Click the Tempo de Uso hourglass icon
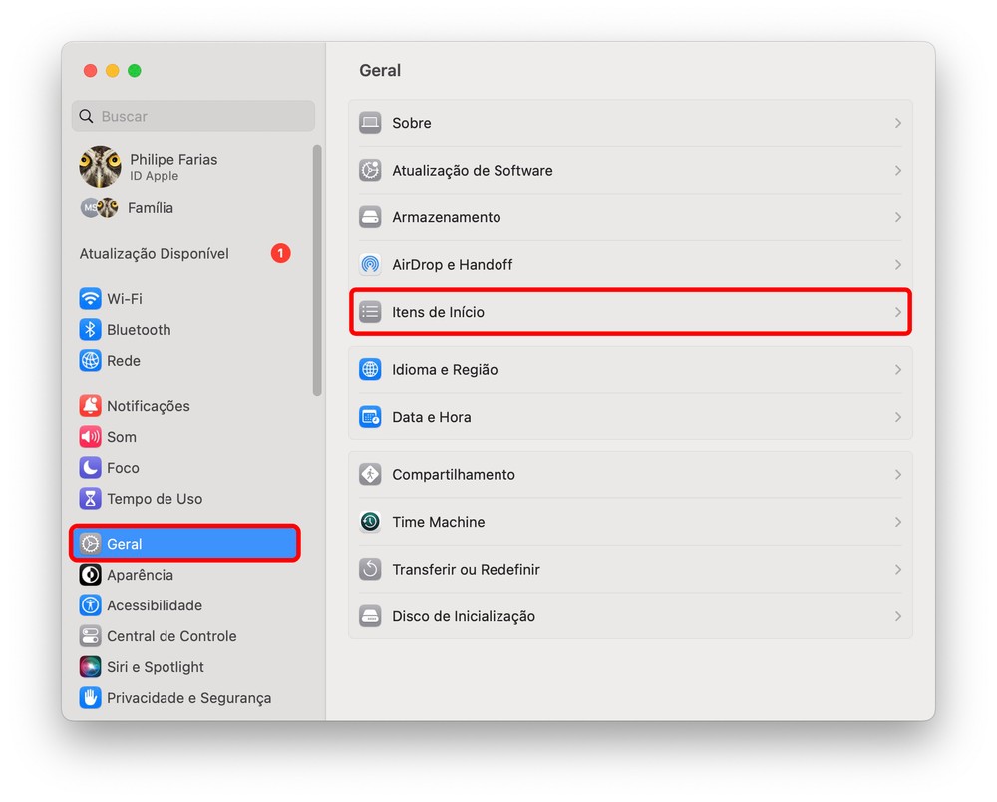 (91, 499)
